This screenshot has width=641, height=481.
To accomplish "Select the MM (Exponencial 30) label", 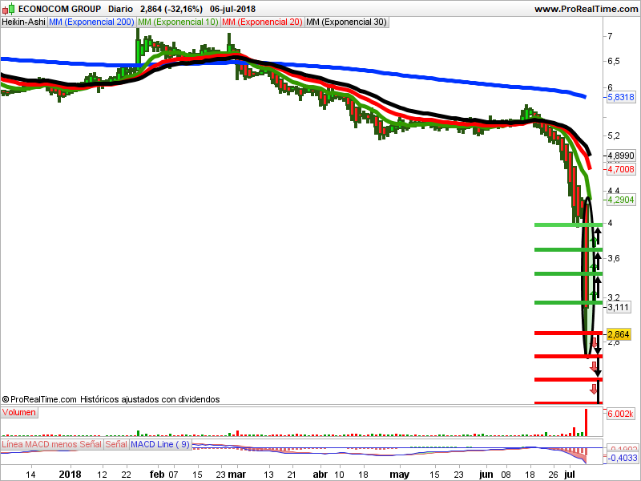I will pyautogui.click(x=346, y=22).
